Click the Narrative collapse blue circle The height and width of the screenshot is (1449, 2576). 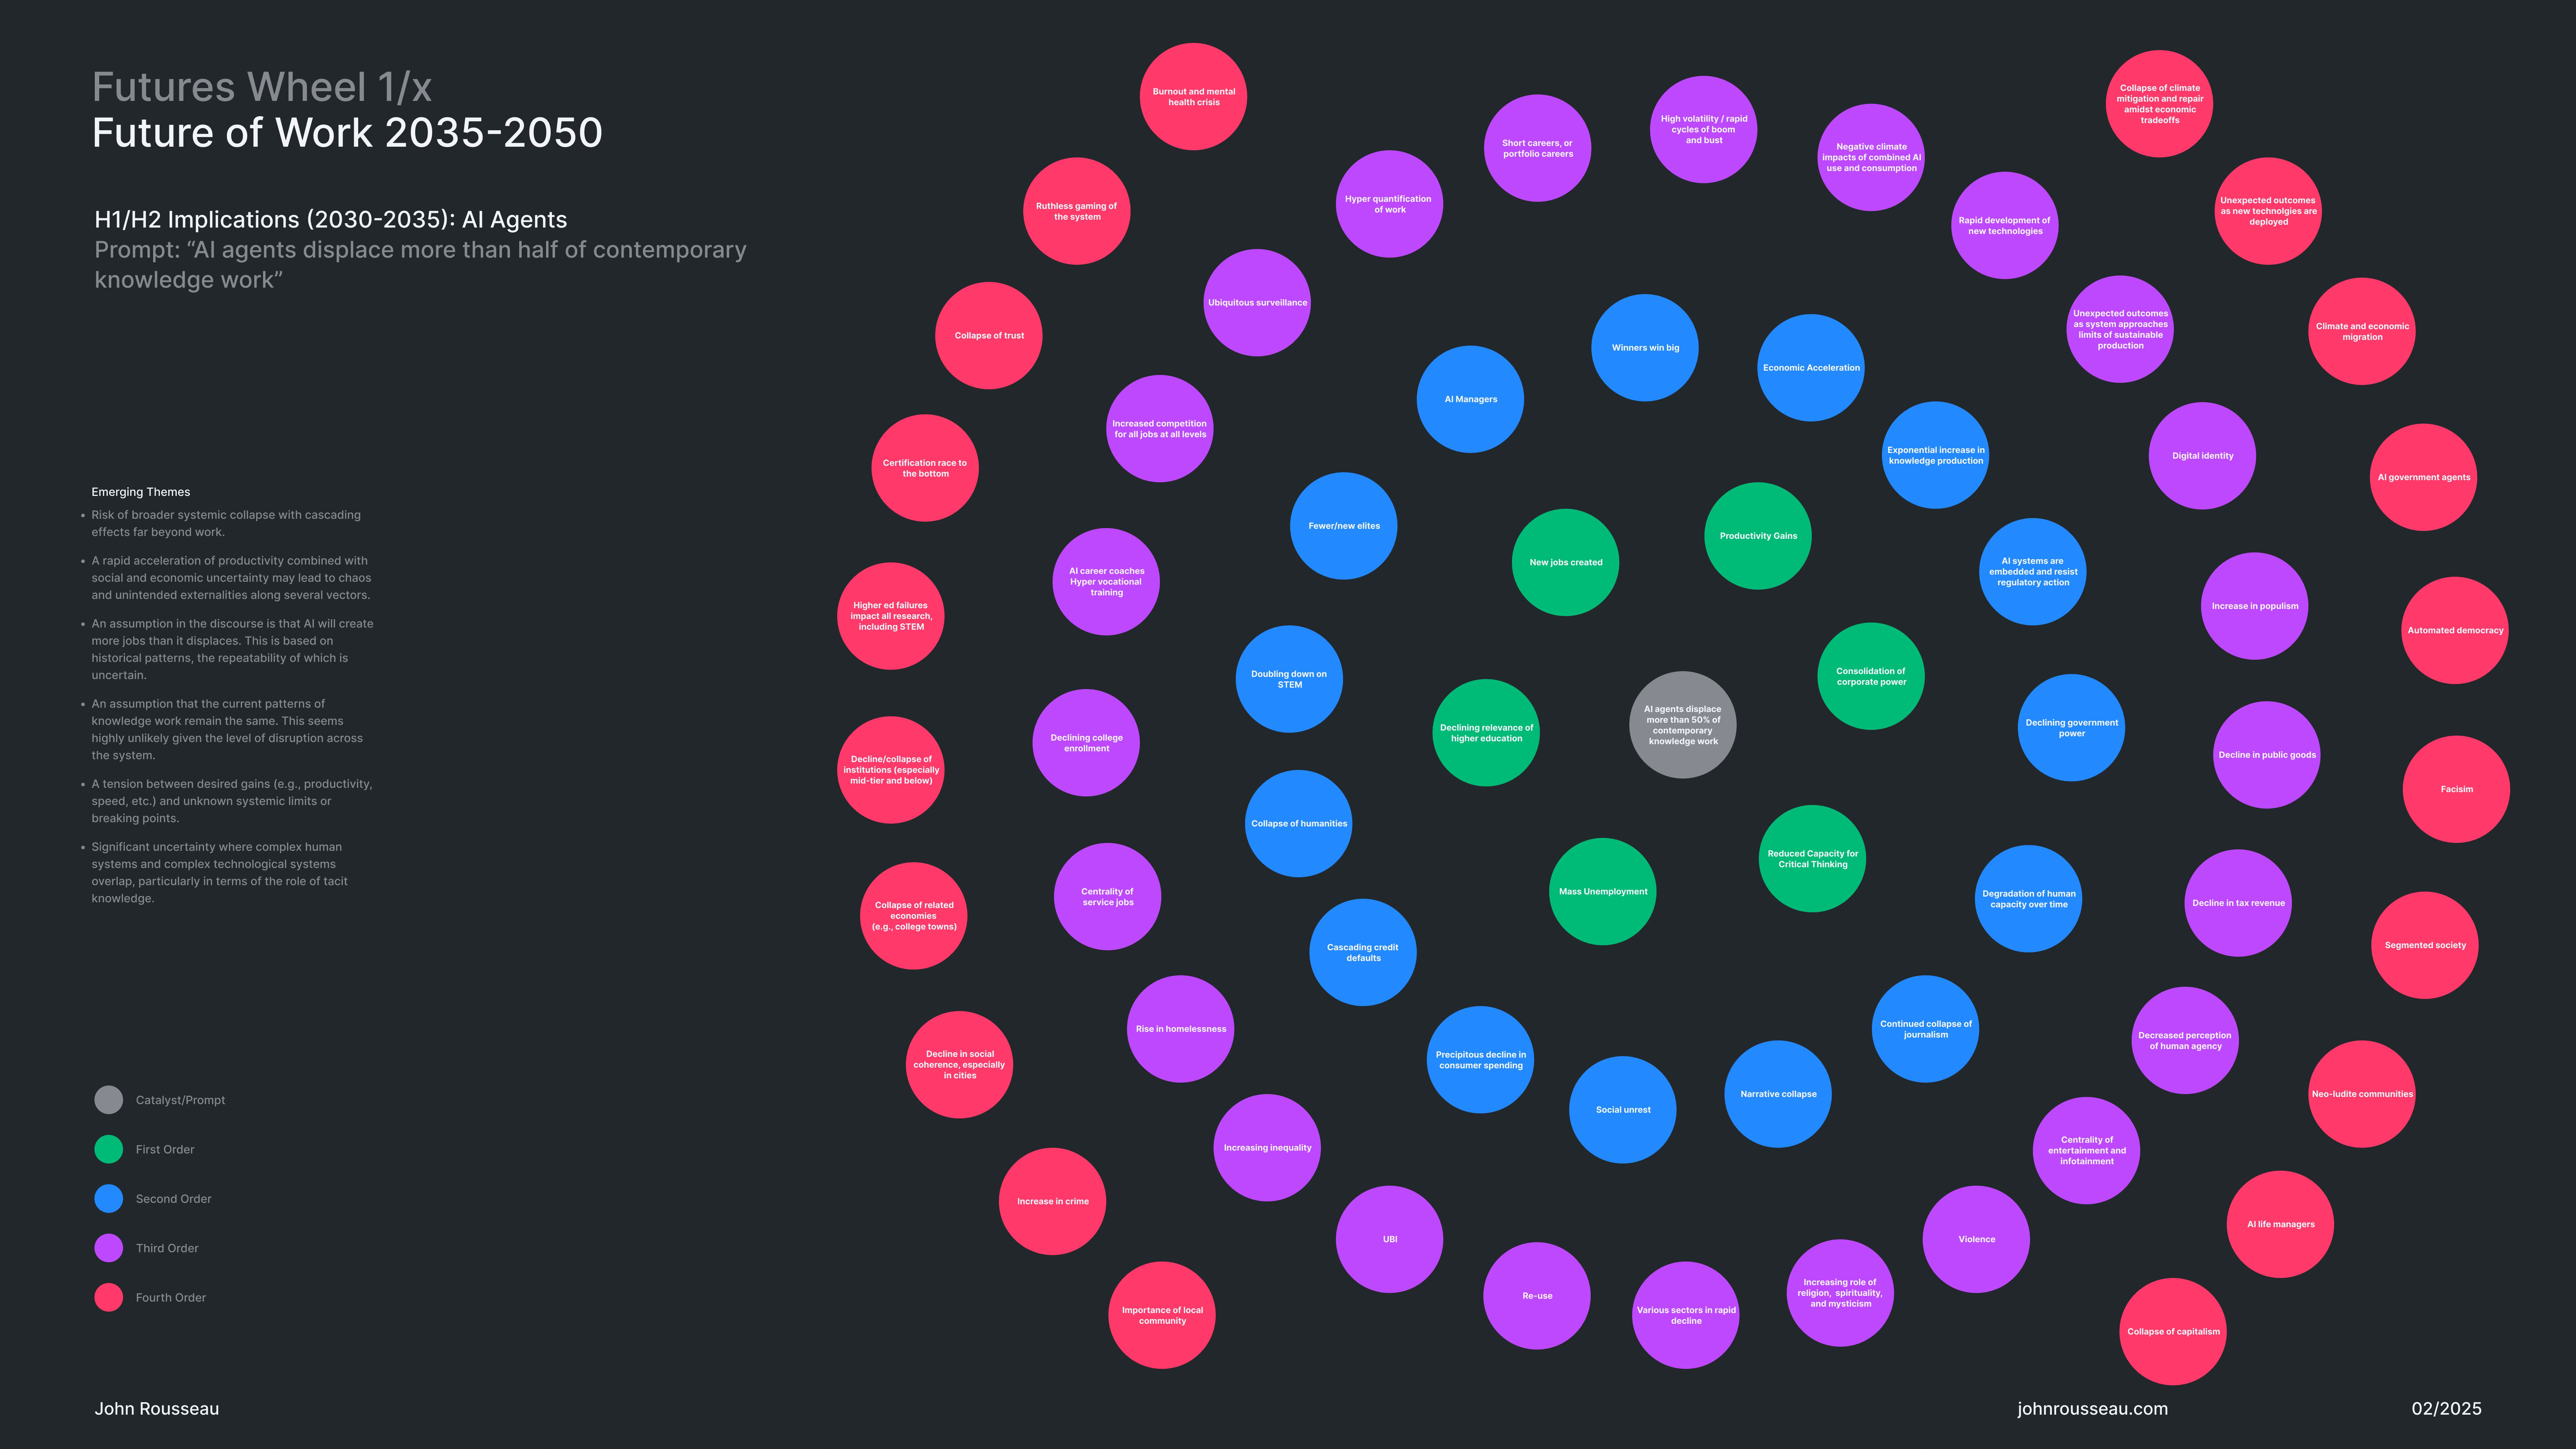point(1778,1094)
